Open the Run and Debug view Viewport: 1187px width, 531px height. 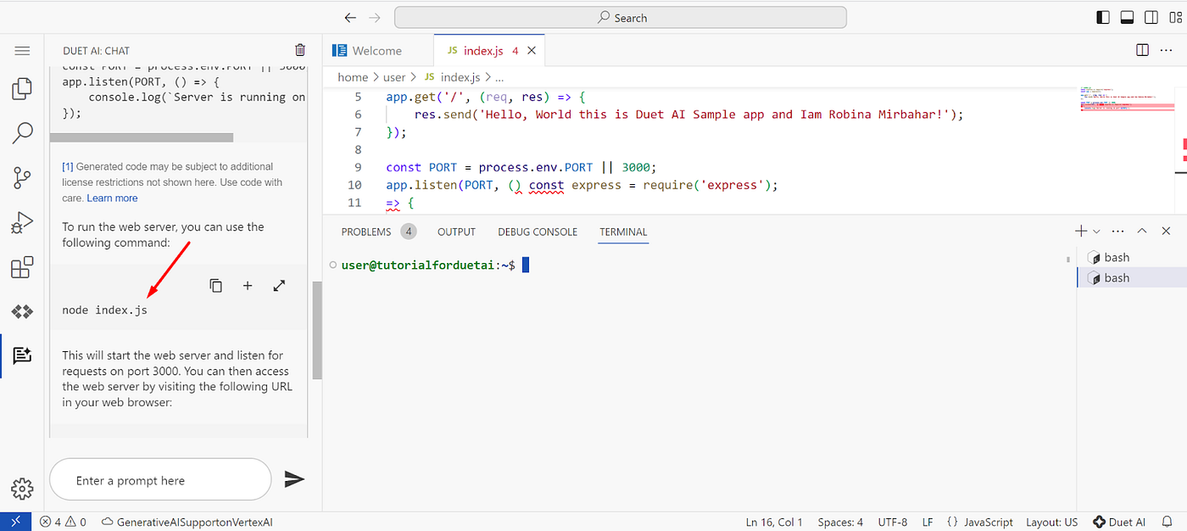22,223
